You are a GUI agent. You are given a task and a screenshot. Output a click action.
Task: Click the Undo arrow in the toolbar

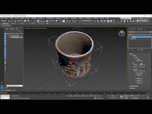coord(2,21)
